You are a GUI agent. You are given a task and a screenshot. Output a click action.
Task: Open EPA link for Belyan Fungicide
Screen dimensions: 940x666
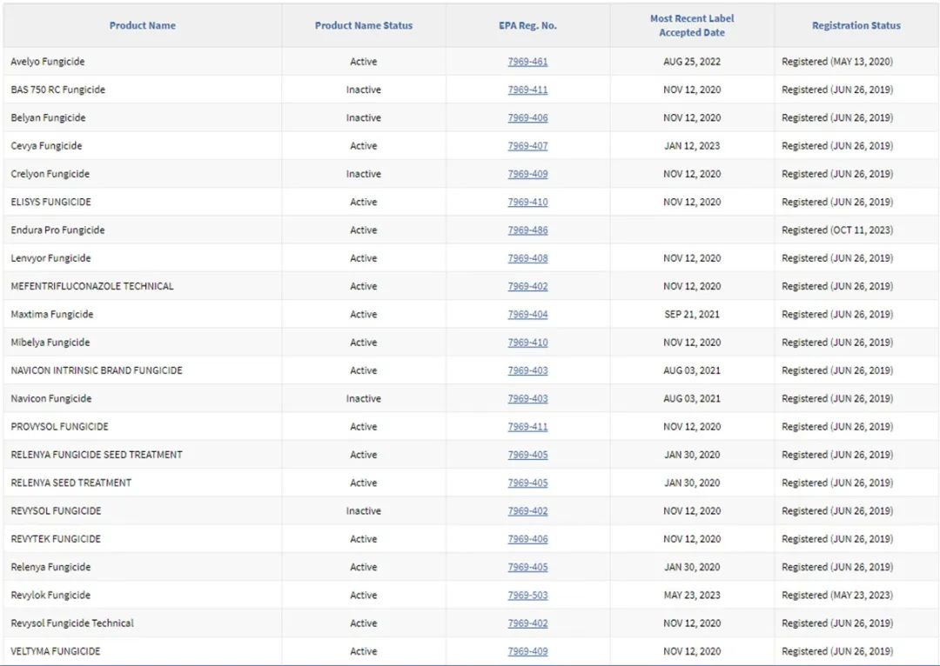click(x=527, y=118)
